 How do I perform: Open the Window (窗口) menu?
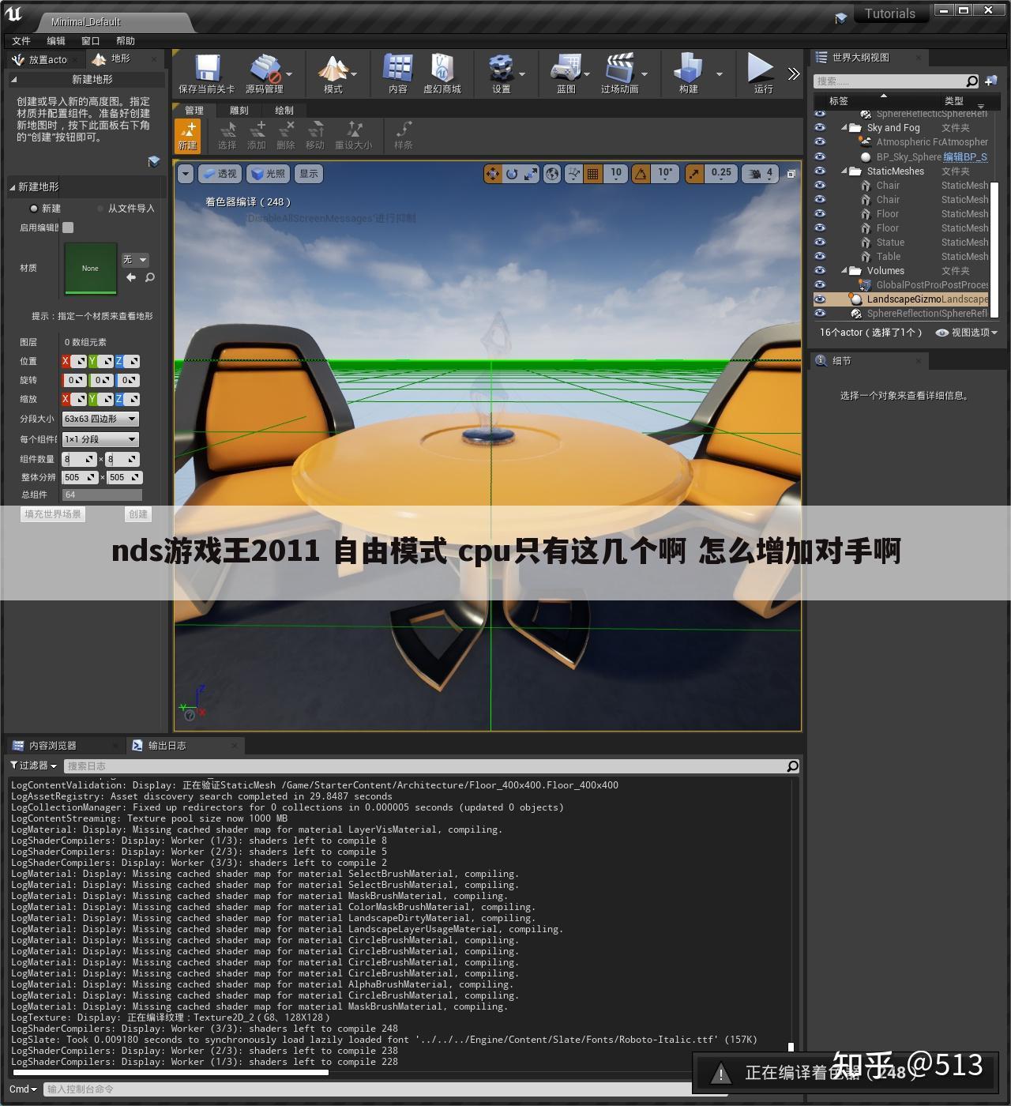click(x=91, y=41)
